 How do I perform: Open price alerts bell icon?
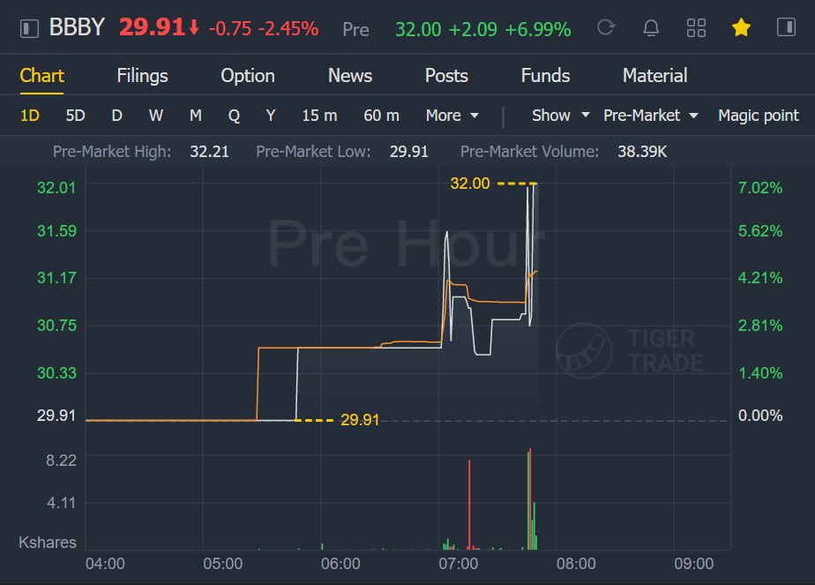tap(651, 27)
